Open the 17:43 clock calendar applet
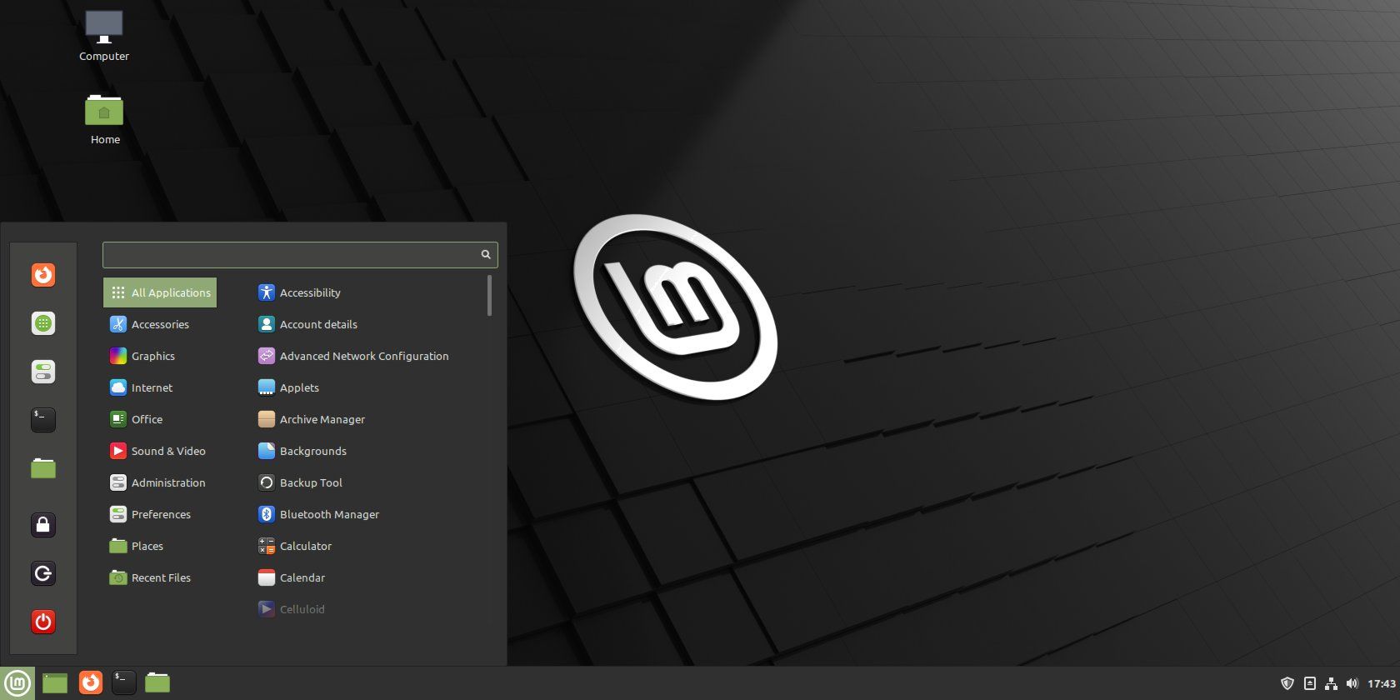This screenshot has width=1400, height=700. 1382,683
